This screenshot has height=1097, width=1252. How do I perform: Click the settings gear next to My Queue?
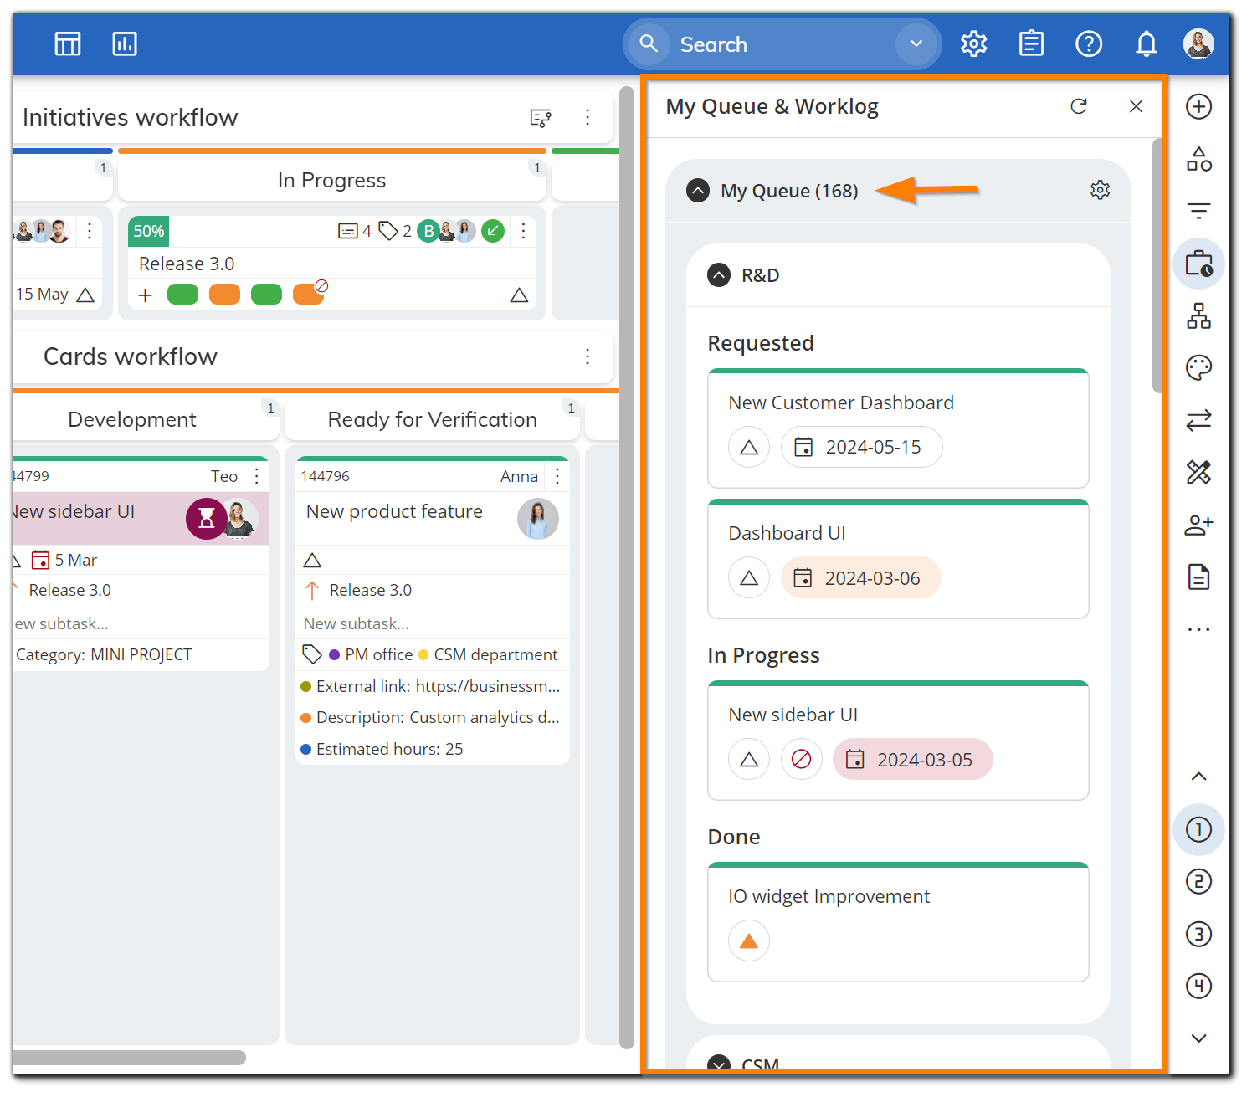point(1100,190)
